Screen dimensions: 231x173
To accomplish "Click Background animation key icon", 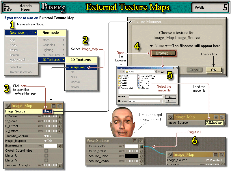I will (x=40, y=146).
